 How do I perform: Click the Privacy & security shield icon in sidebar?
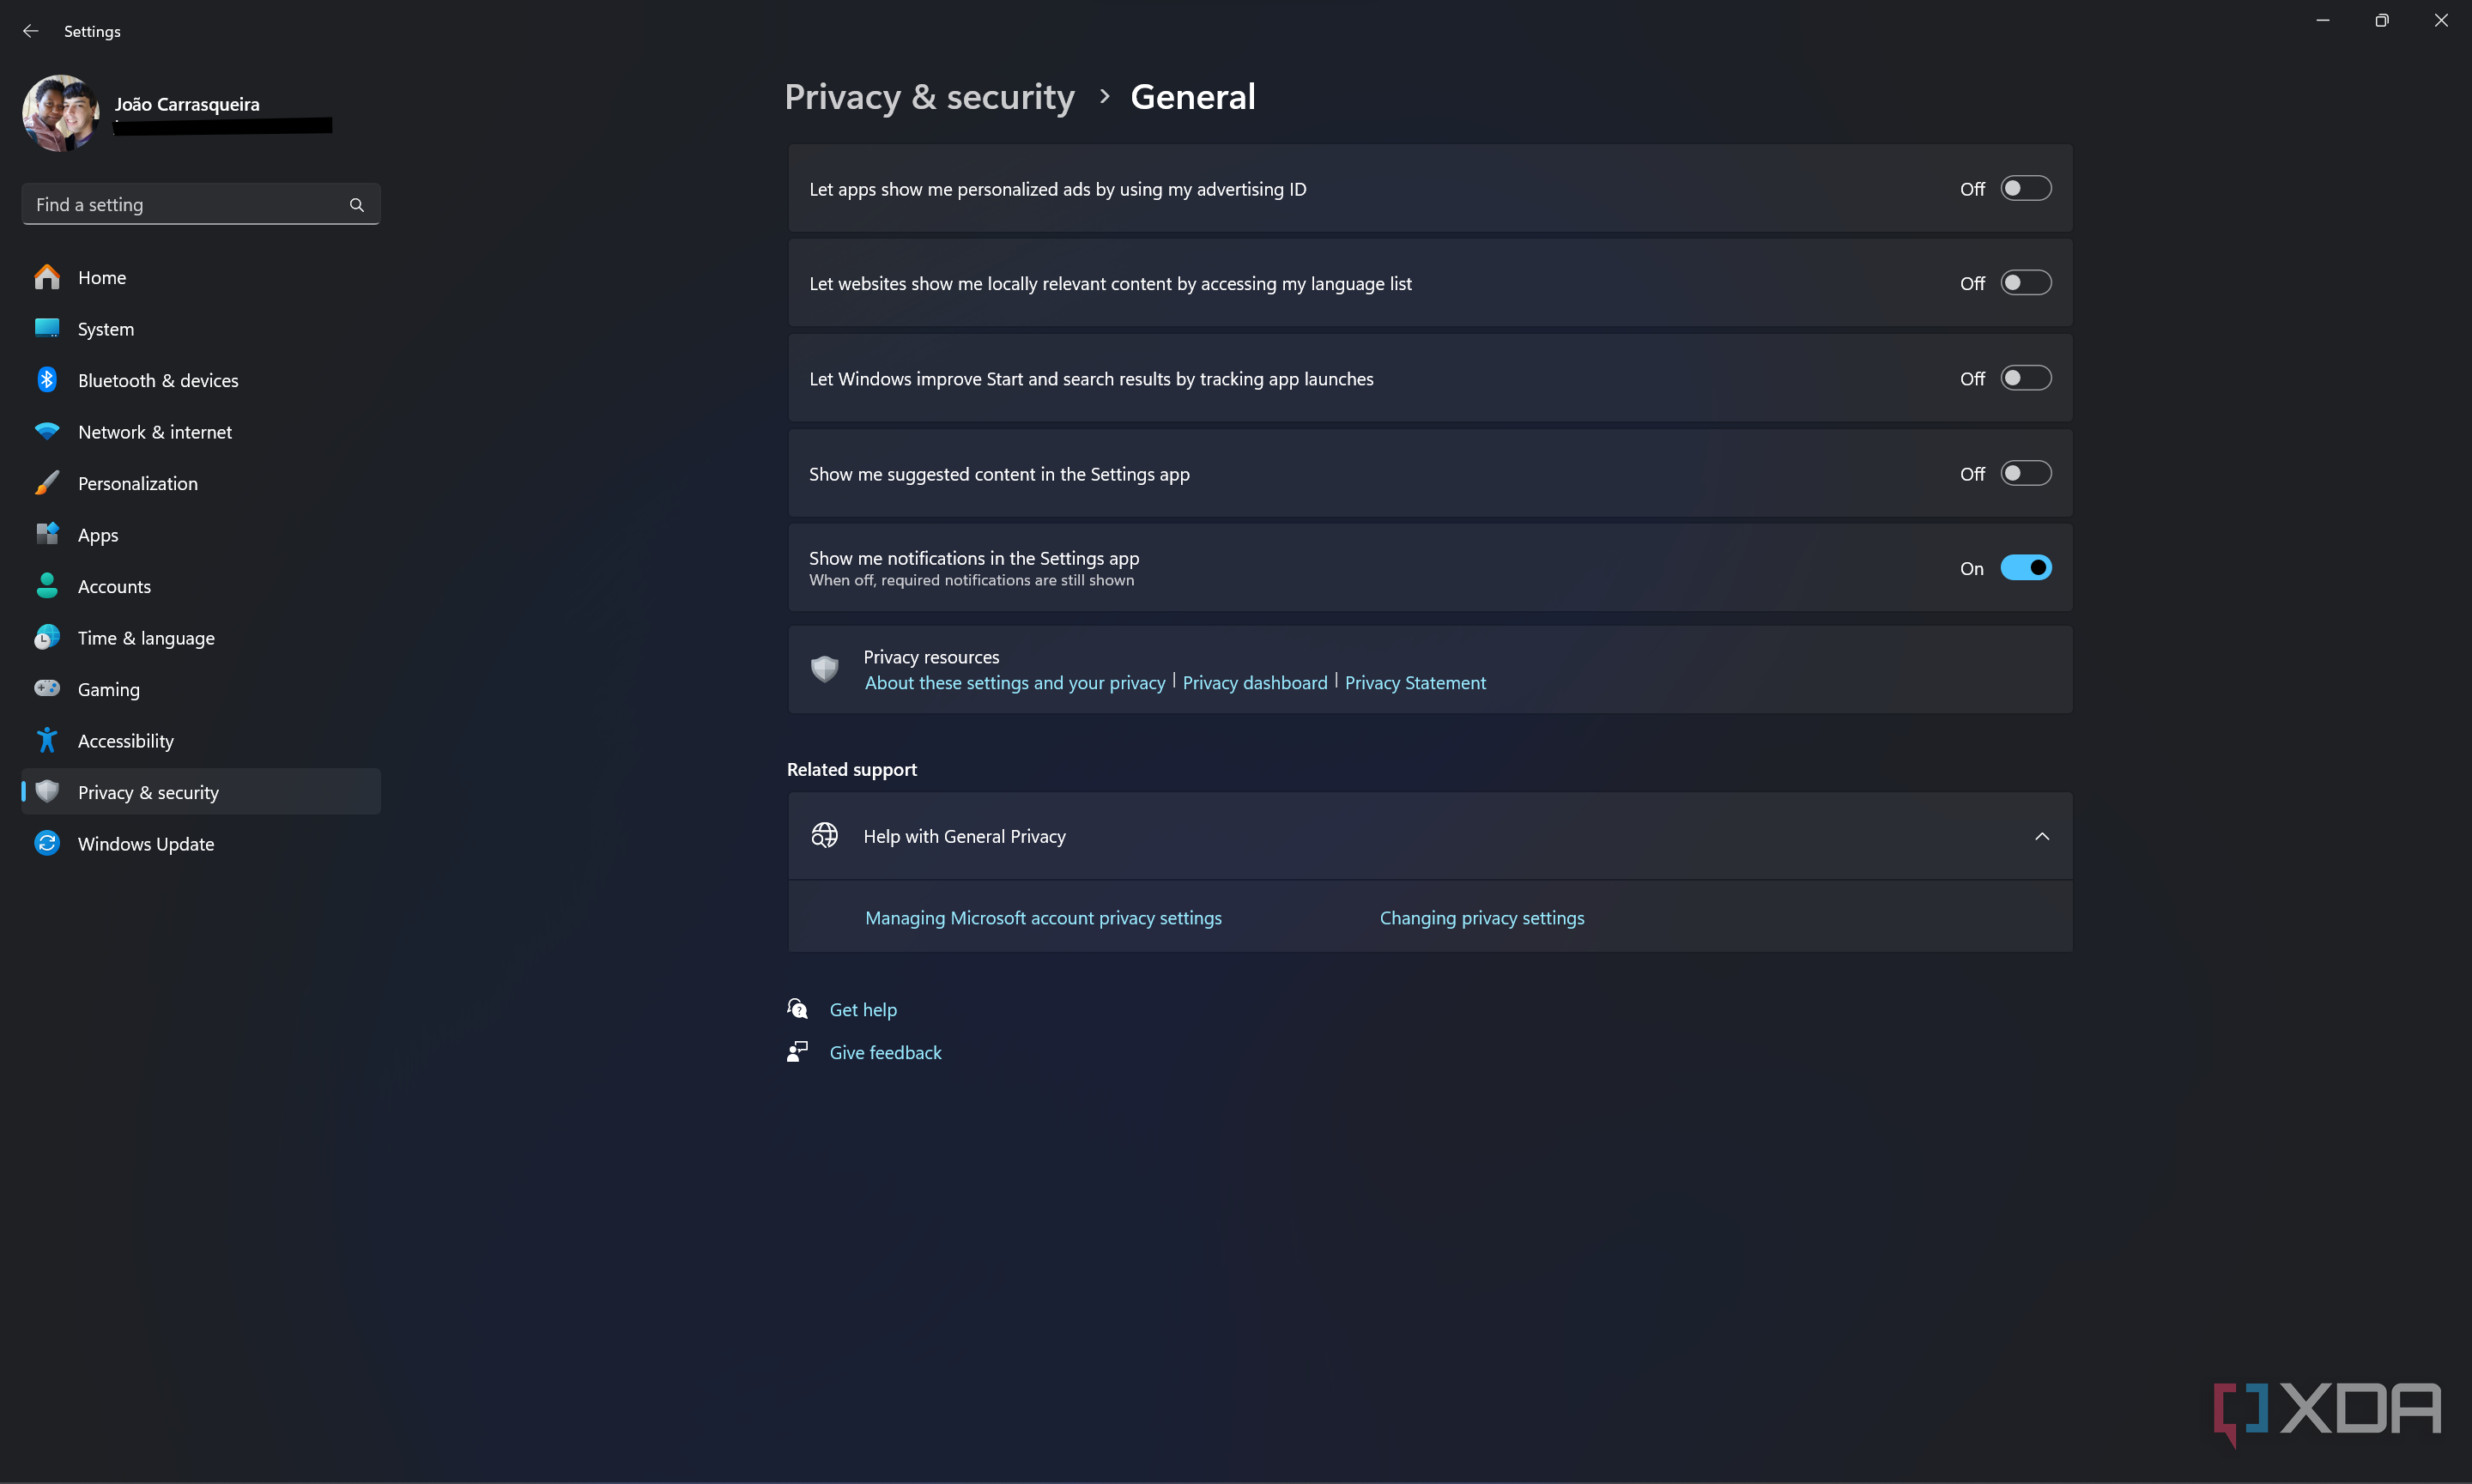(x=47, y=791)
